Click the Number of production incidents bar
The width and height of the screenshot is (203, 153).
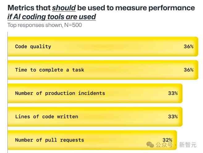coord(95,93)
